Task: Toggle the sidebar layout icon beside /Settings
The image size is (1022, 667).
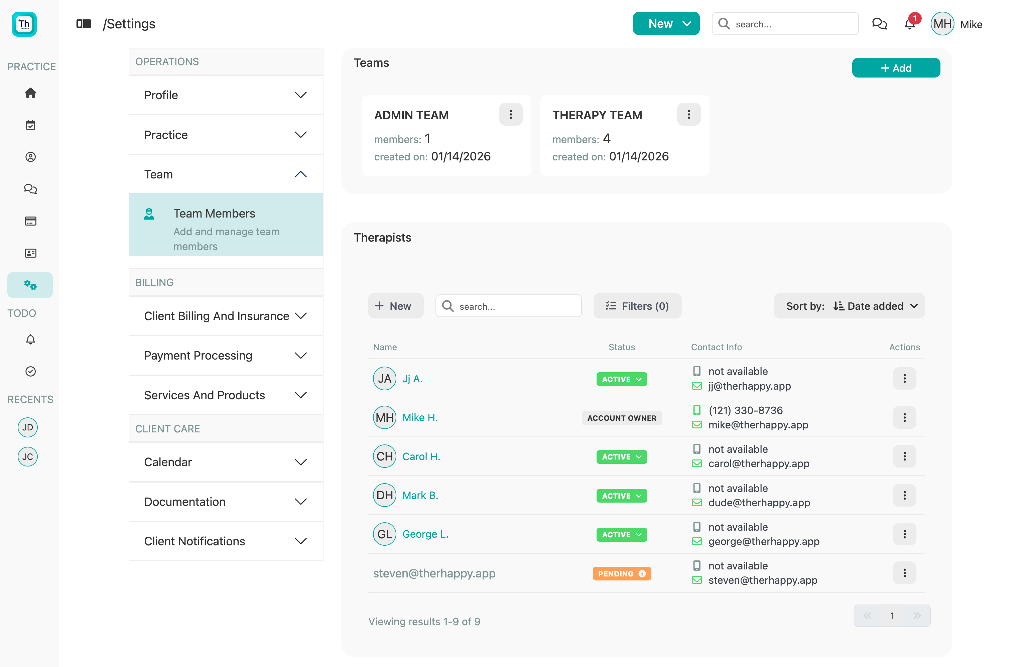Action: click(x=84, y=24)
